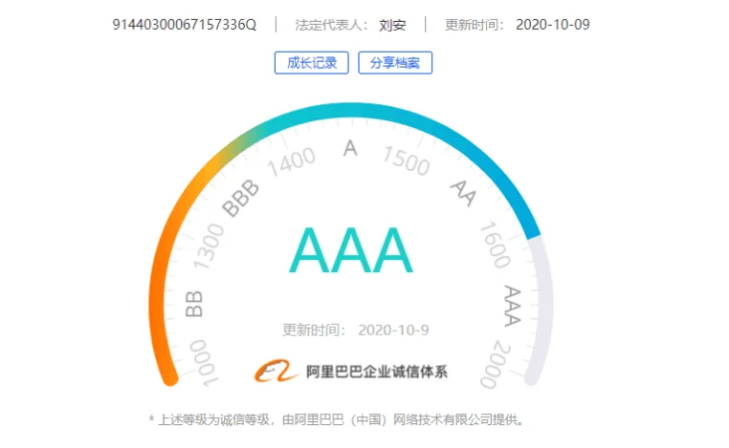Click the 更新时间 label inside the gauge
The image size is (729, 448).
[x=315, y=331]
